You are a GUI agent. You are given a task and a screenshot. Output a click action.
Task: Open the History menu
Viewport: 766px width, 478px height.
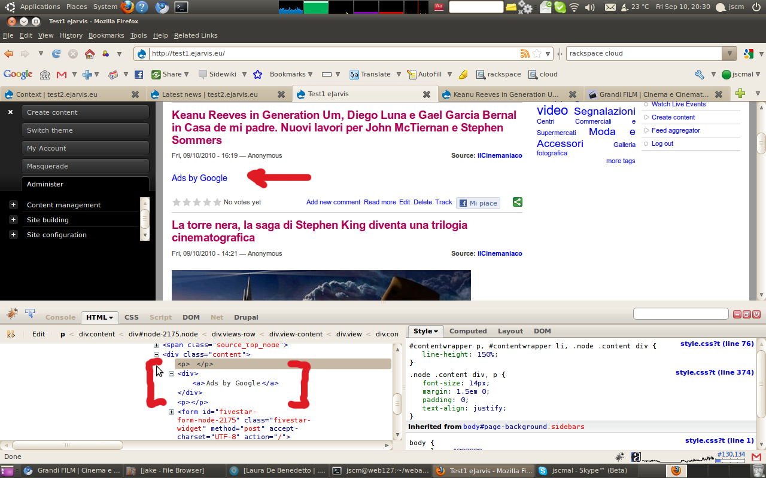point(71,36)
